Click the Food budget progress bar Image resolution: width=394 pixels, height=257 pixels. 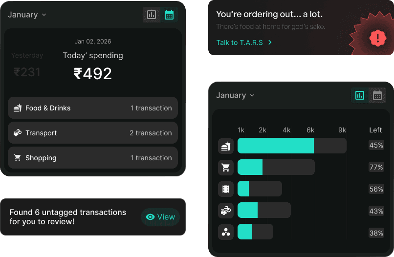292,146
